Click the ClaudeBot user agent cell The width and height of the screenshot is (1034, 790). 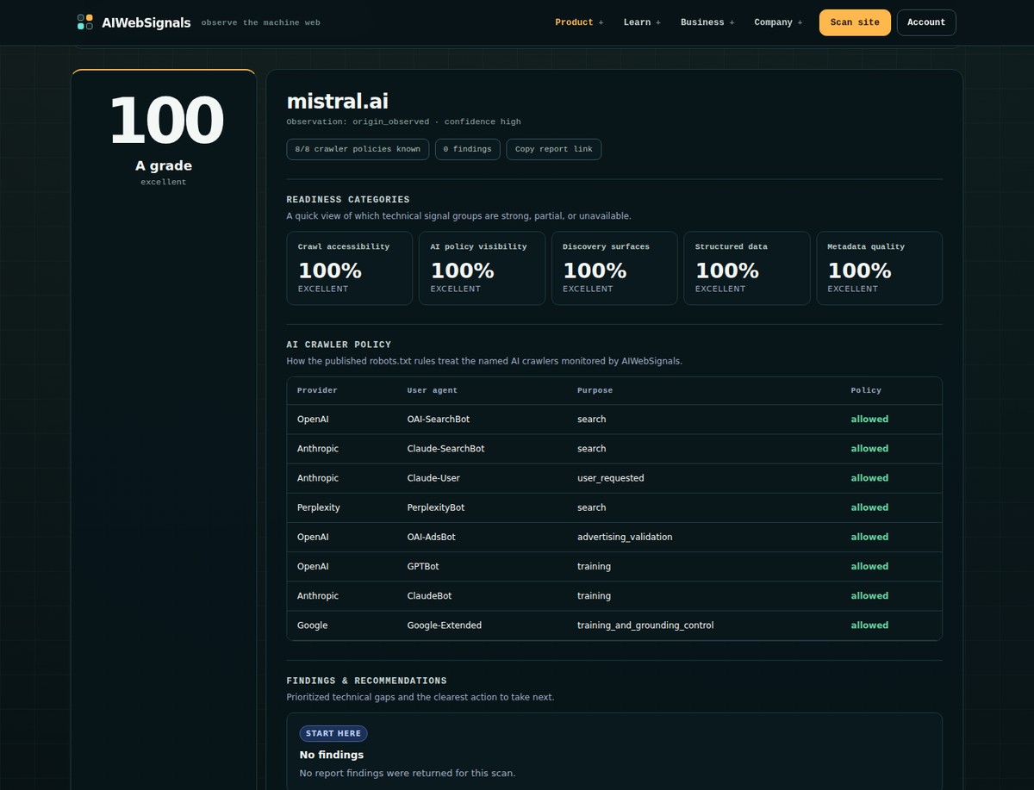[x=429, y=595]
